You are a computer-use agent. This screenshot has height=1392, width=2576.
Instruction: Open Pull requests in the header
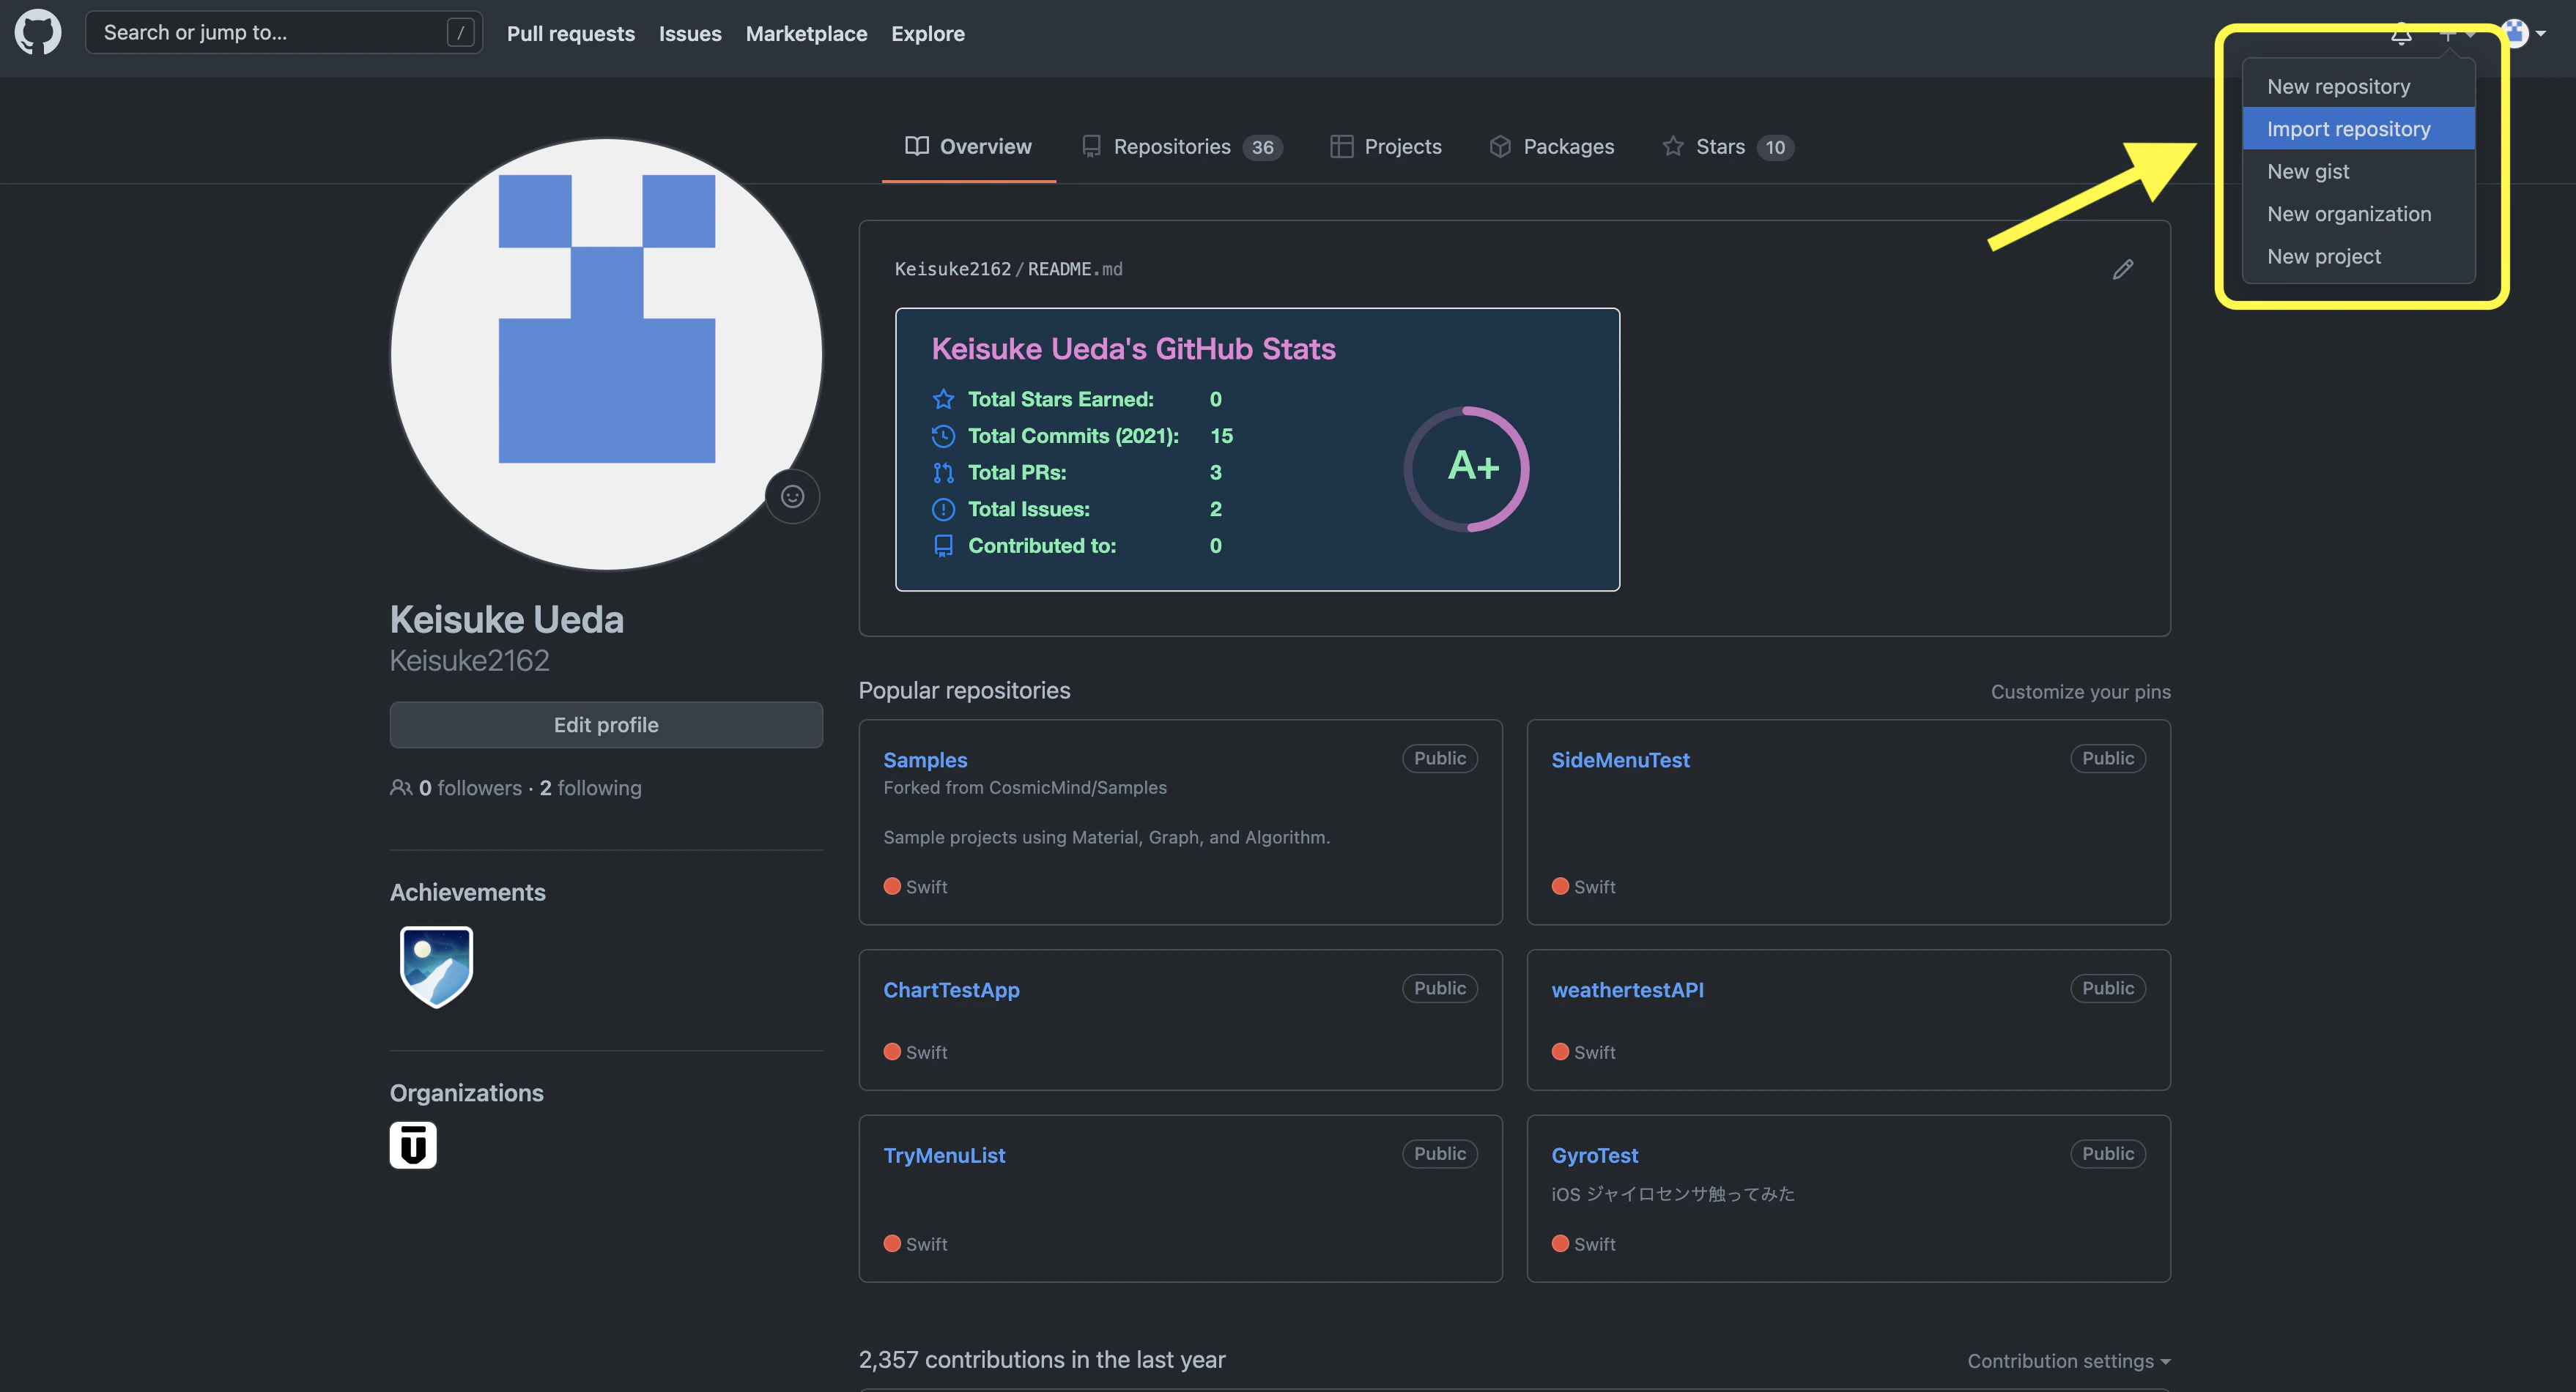point(571,34)
